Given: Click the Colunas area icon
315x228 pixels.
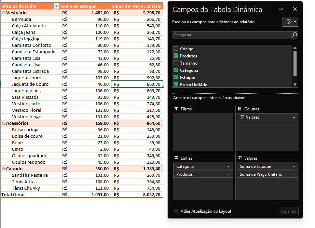Looking at the screenshot, I should click(239, 109).
